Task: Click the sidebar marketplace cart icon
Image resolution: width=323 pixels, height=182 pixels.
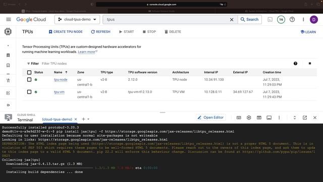Action: [8, 80]
